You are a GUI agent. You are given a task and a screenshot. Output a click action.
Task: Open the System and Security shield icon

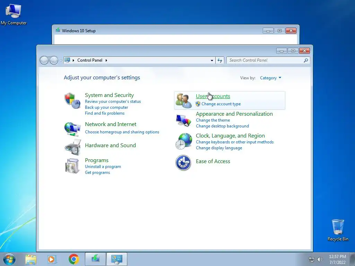coord(72,101)
